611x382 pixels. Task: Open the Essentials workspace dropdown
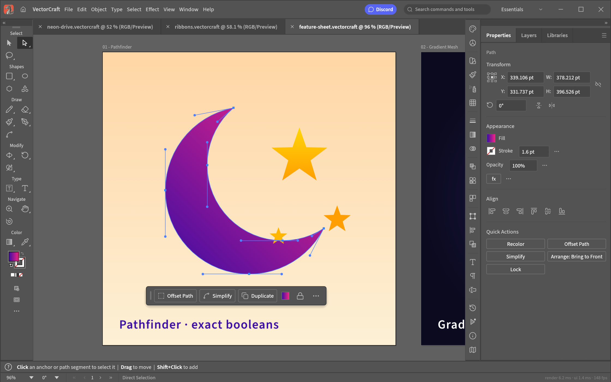(522, 9)
